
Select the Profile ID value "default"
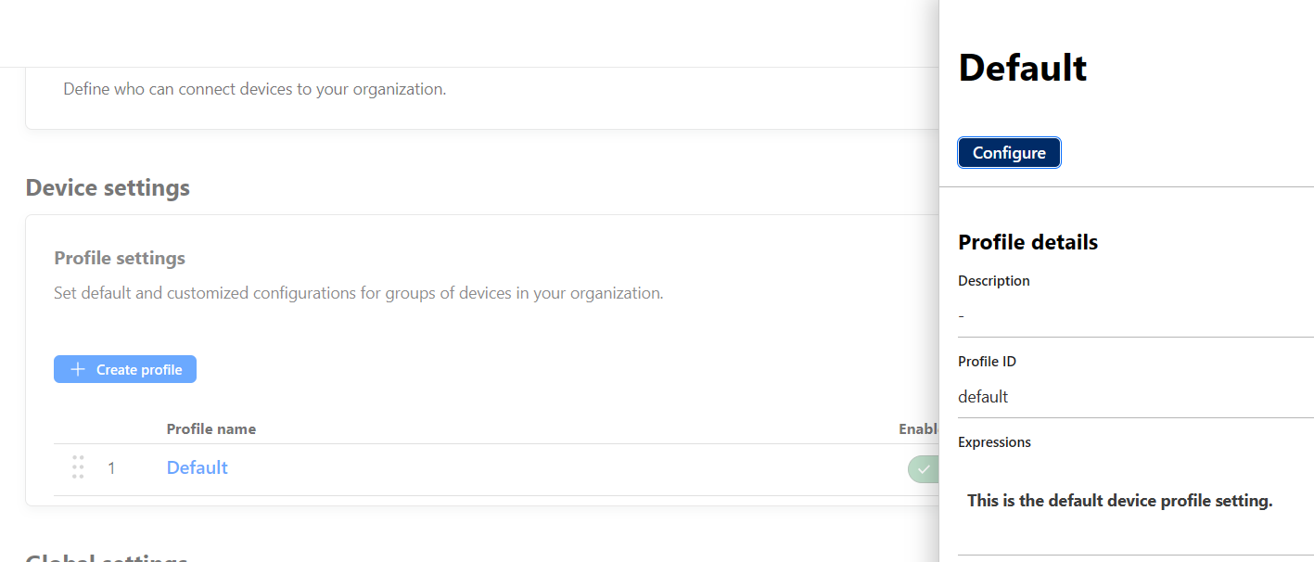pos(983,397)
